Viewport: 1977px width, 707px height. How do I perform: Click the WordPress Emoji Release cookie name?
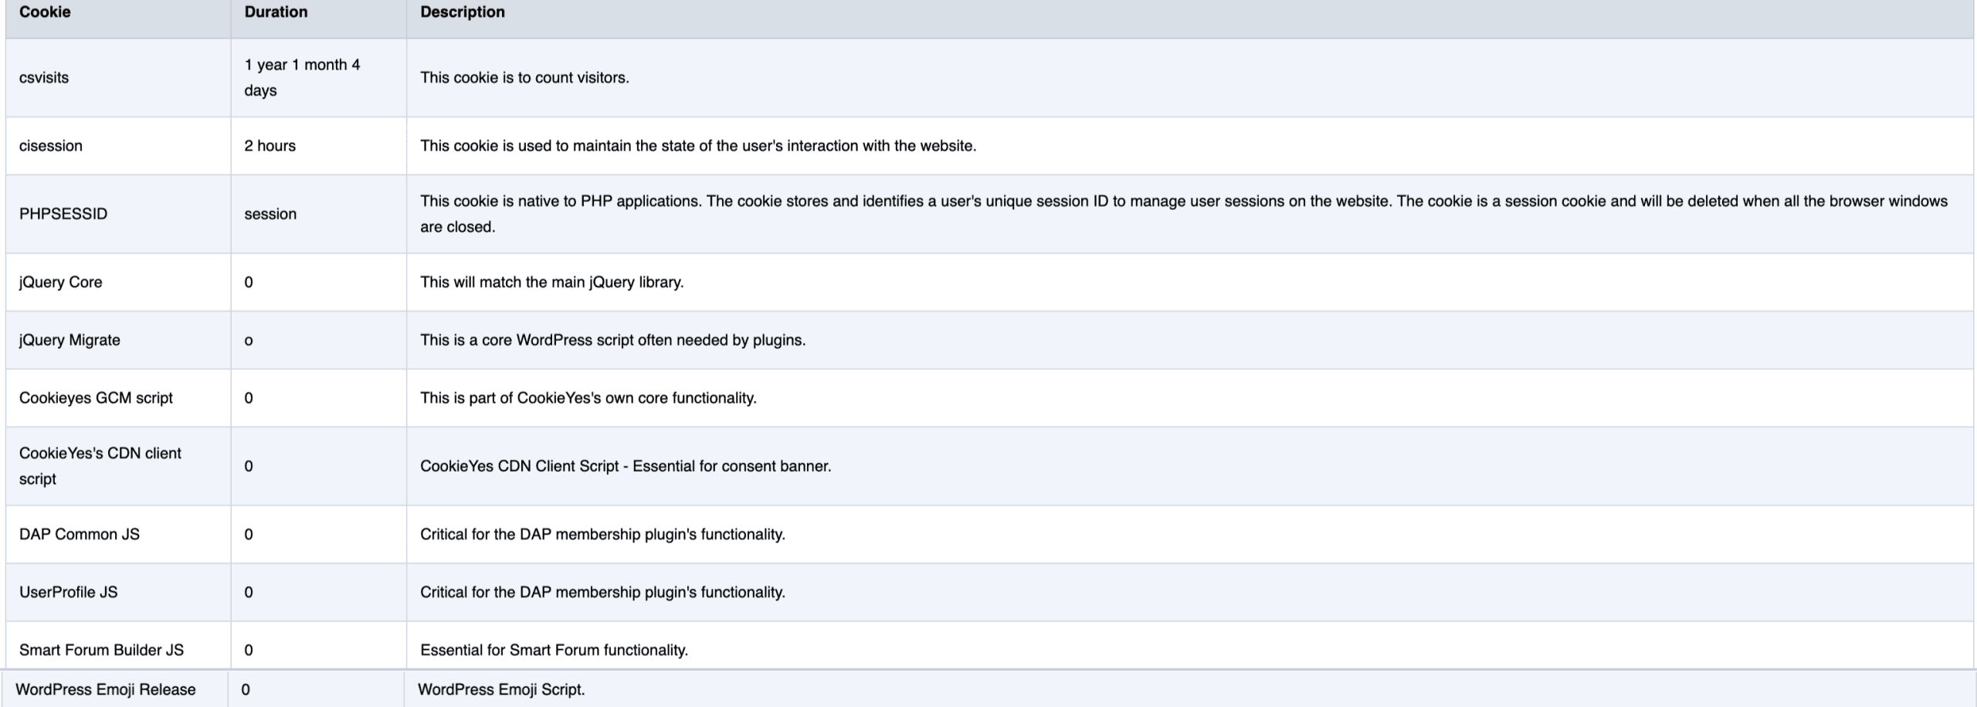coord(106,690)
